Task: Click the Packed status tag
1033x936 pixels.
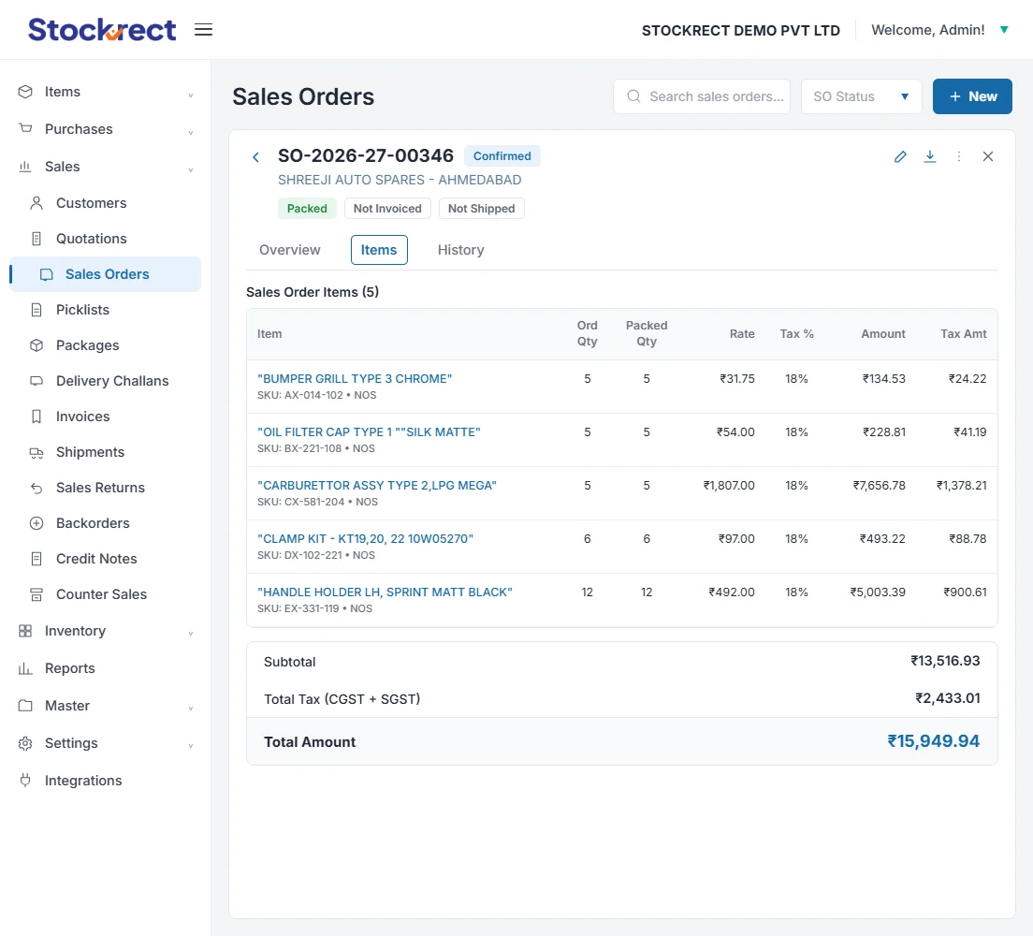Action: [x=307, y=209]
